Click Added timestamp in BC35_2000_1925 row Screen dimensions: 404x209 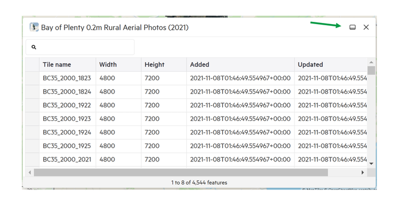tap(240, 146)
